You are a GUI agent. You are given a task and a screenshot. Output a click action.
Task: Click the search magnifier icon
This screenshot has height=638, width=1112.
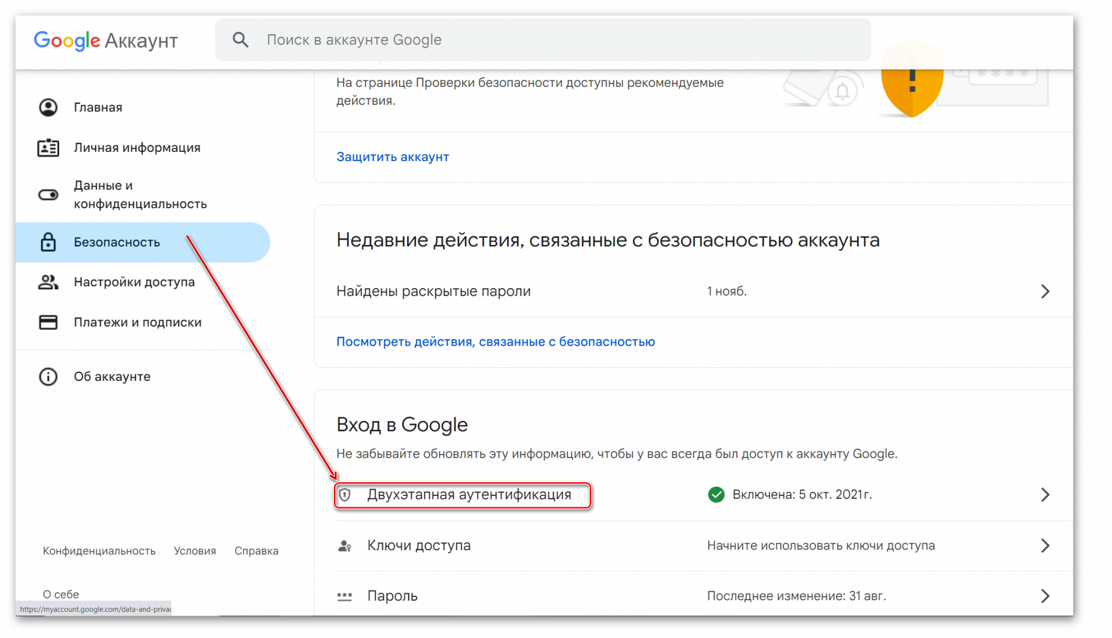click(x=241, y=40)
